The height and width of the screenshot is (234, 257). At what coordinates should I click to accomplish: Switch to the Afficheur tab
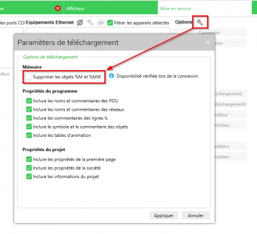[x=111, y=8]
